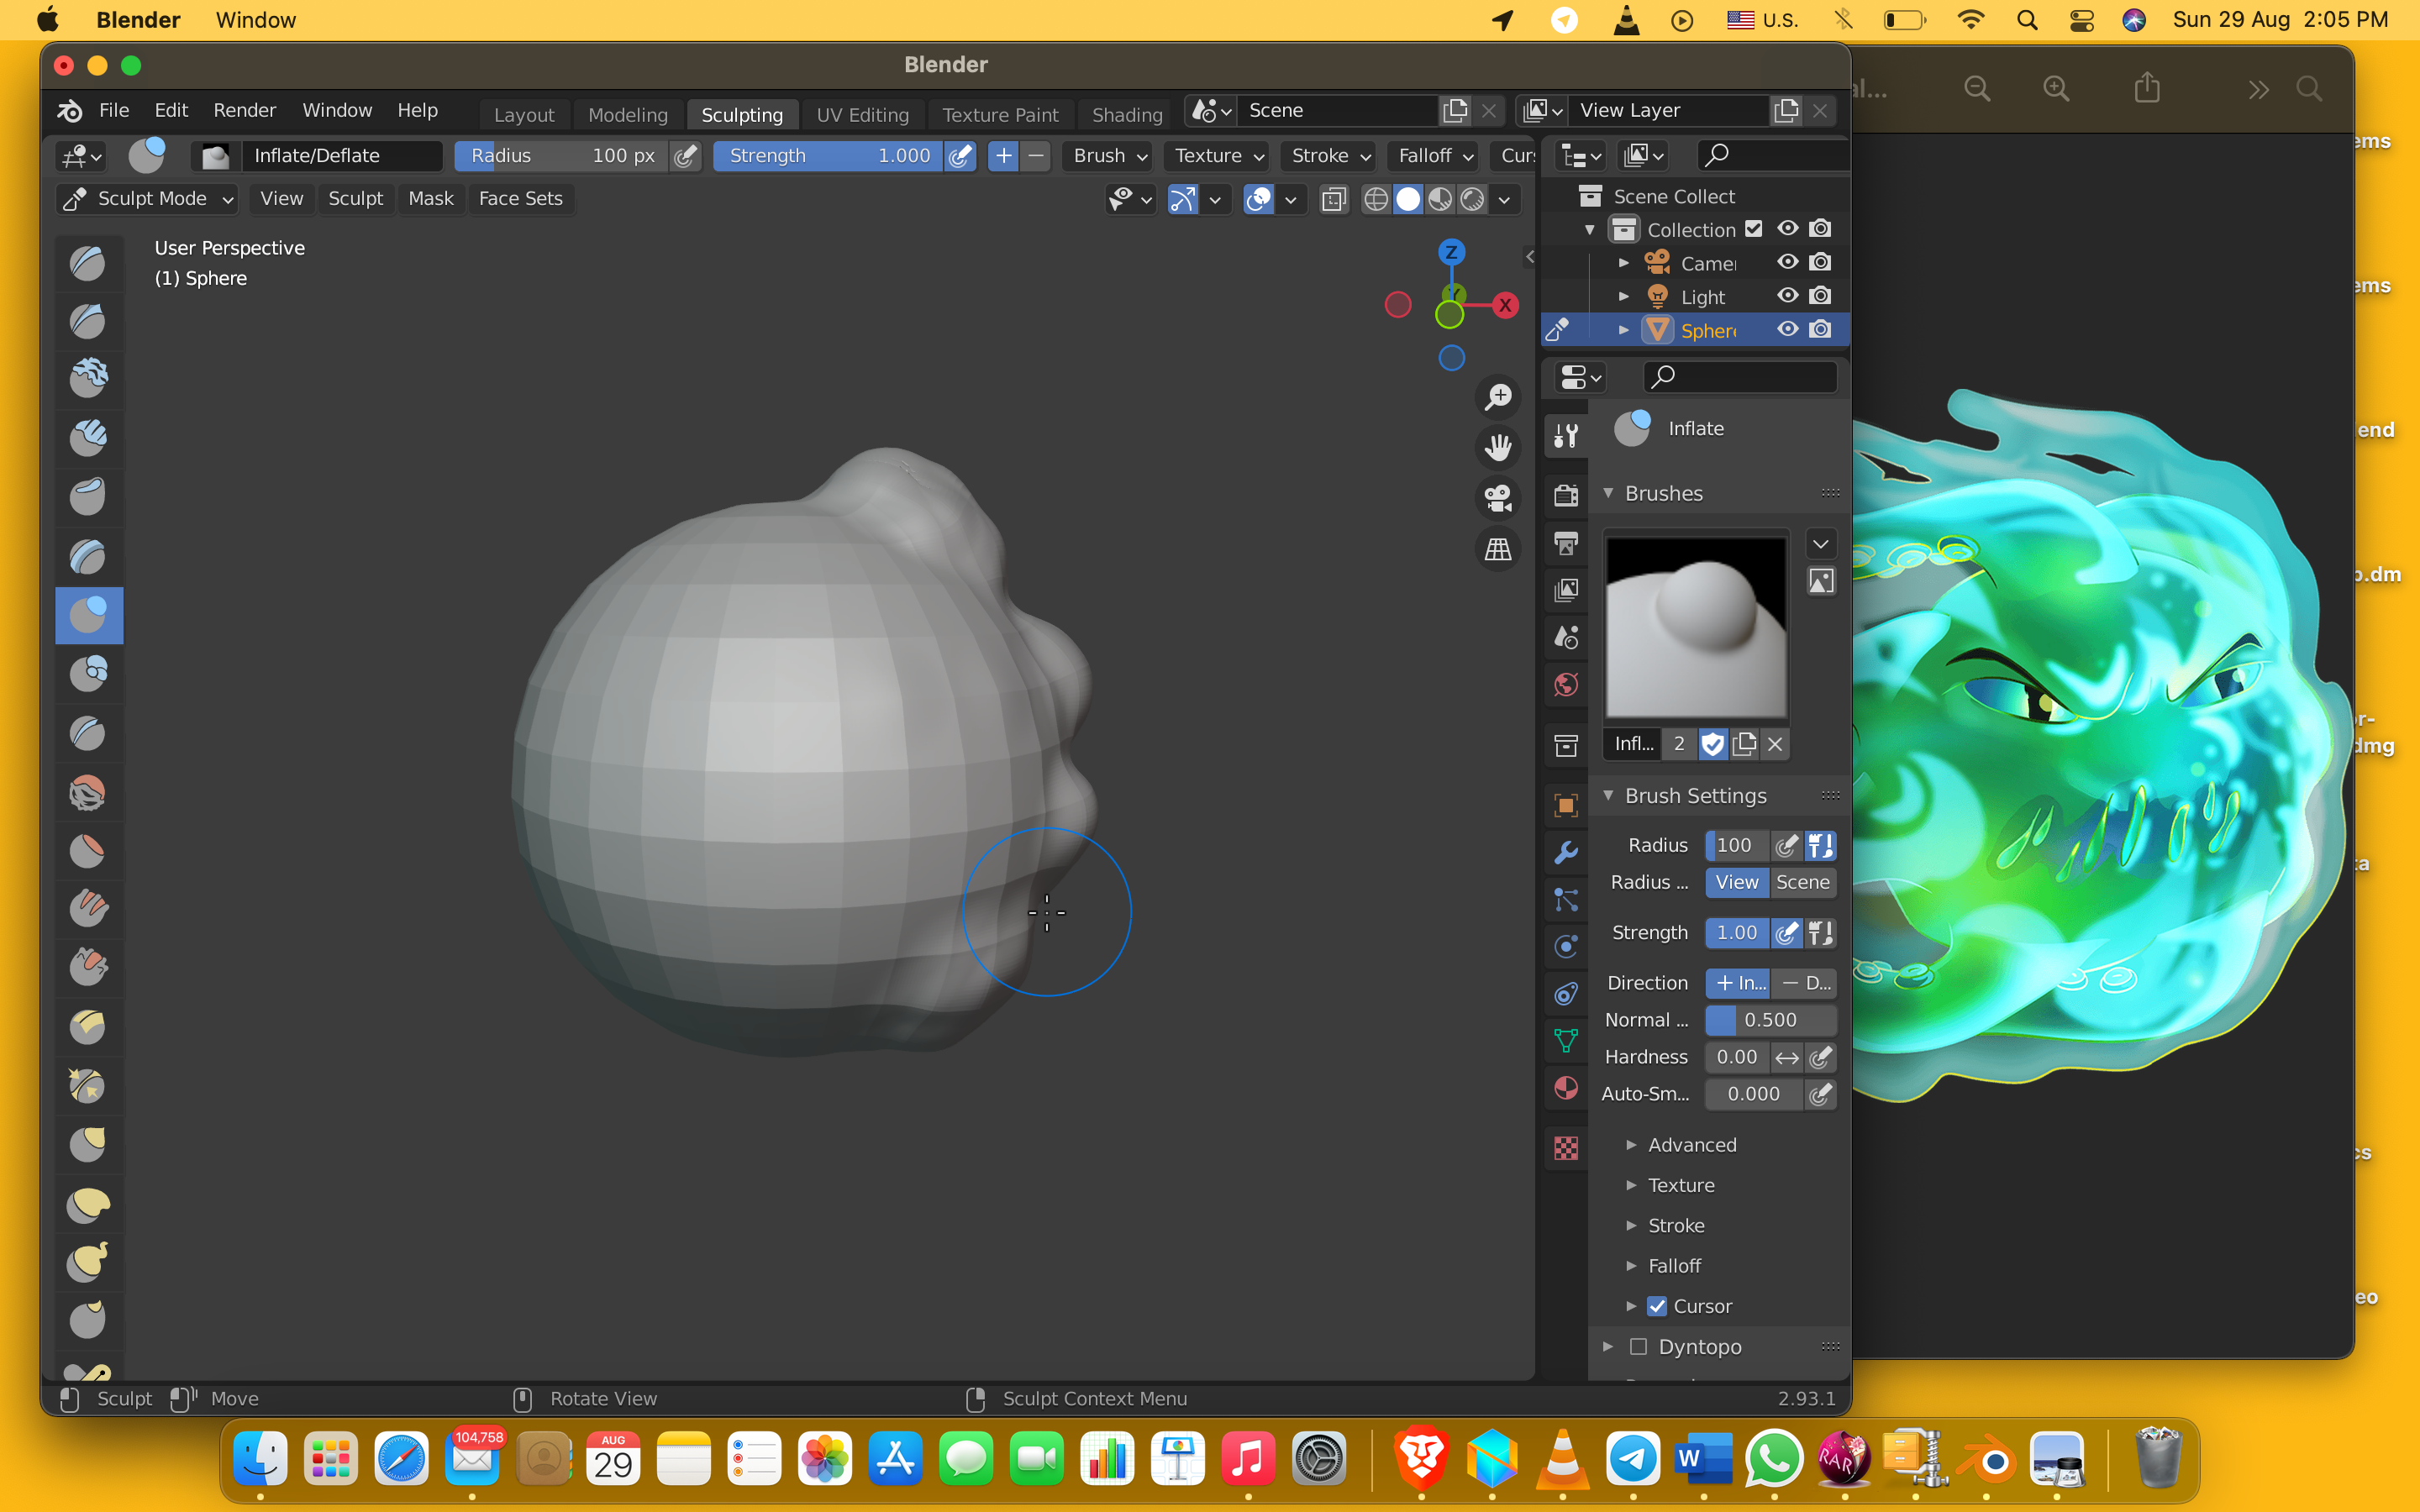Open the Falloff dropdown in header
This screenshot has height=1512, width=2420.
click(1435, 155)
